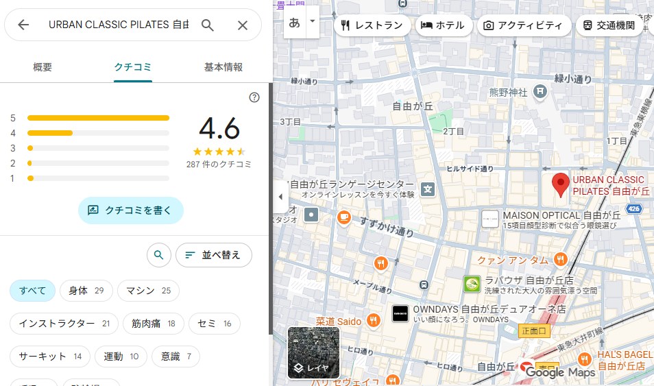Enable the インストラクター filter chip
The image size is (654, 386).
click(64, 324)
